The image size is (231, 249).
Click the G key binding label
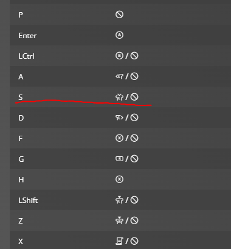(21, 159)
